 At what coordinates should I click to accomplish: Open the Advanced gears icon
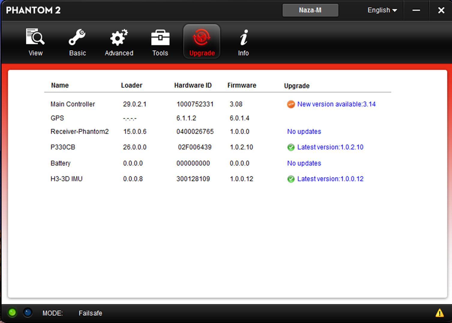click(x=119, y=37)
